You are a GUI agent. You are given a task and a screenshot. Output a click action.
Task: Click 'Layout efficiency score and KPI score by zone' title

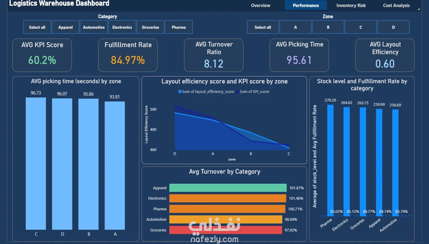(225, 82)
